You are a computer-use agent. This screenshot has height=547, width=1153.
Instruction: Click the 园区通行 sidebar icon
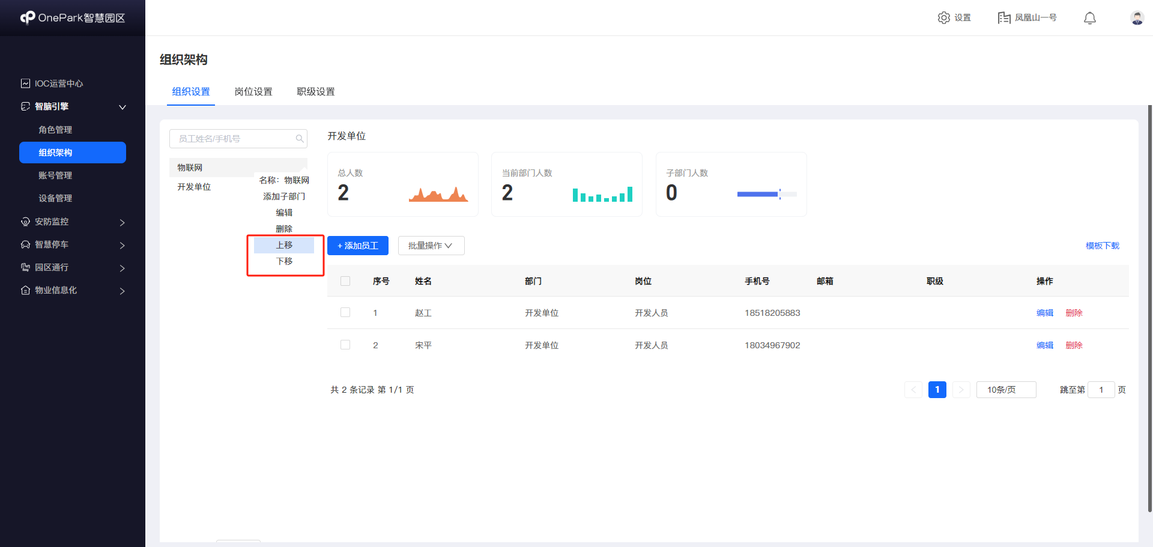coord(25,267)
